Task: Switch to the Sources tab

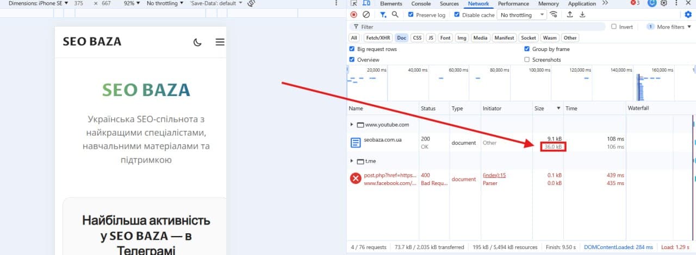Action: (x=450, y=3)
